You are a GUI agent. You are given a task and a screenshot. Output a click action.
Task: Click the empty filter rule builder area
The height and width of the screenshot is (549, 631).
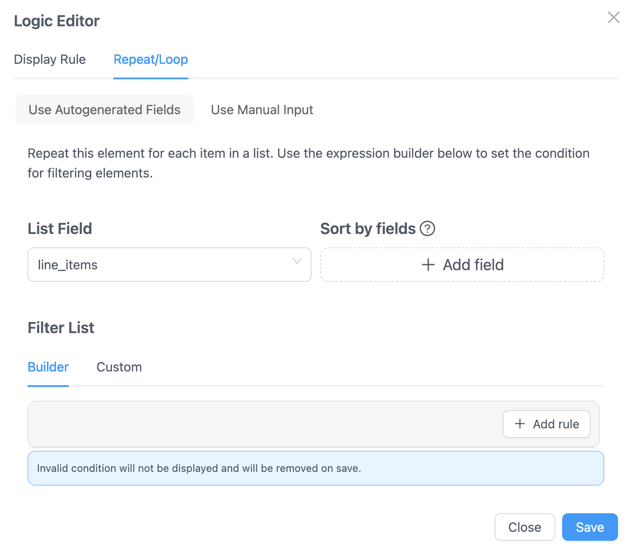258,424
